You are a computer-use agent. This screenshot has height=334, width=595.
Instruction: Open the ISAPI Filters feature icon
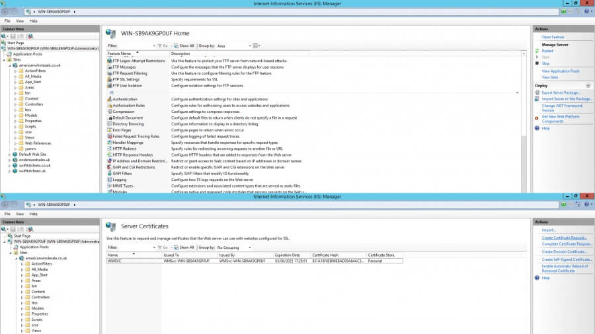pyautogui.click(x=110, y=174)
